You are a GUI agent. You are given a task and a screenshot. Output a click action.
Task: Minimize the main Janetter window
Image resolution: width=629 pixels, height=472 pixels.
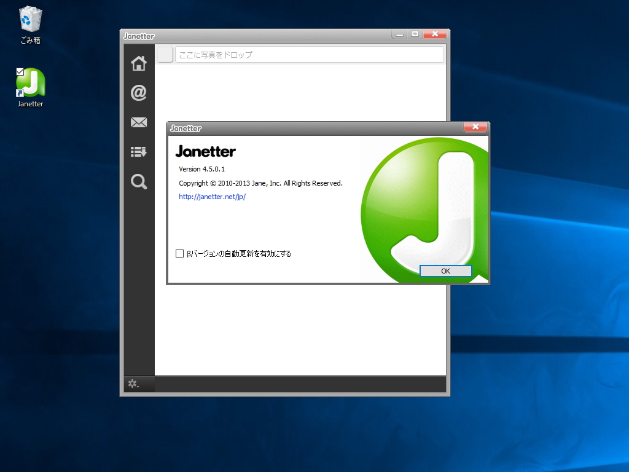pyautogui.click(x=399, y=34)
